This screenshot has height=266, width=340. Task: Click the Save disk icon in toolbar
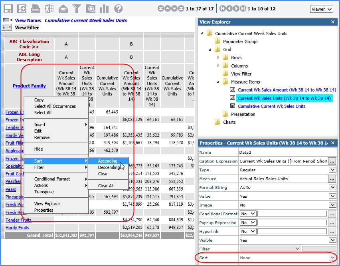[x=8, y=8]
